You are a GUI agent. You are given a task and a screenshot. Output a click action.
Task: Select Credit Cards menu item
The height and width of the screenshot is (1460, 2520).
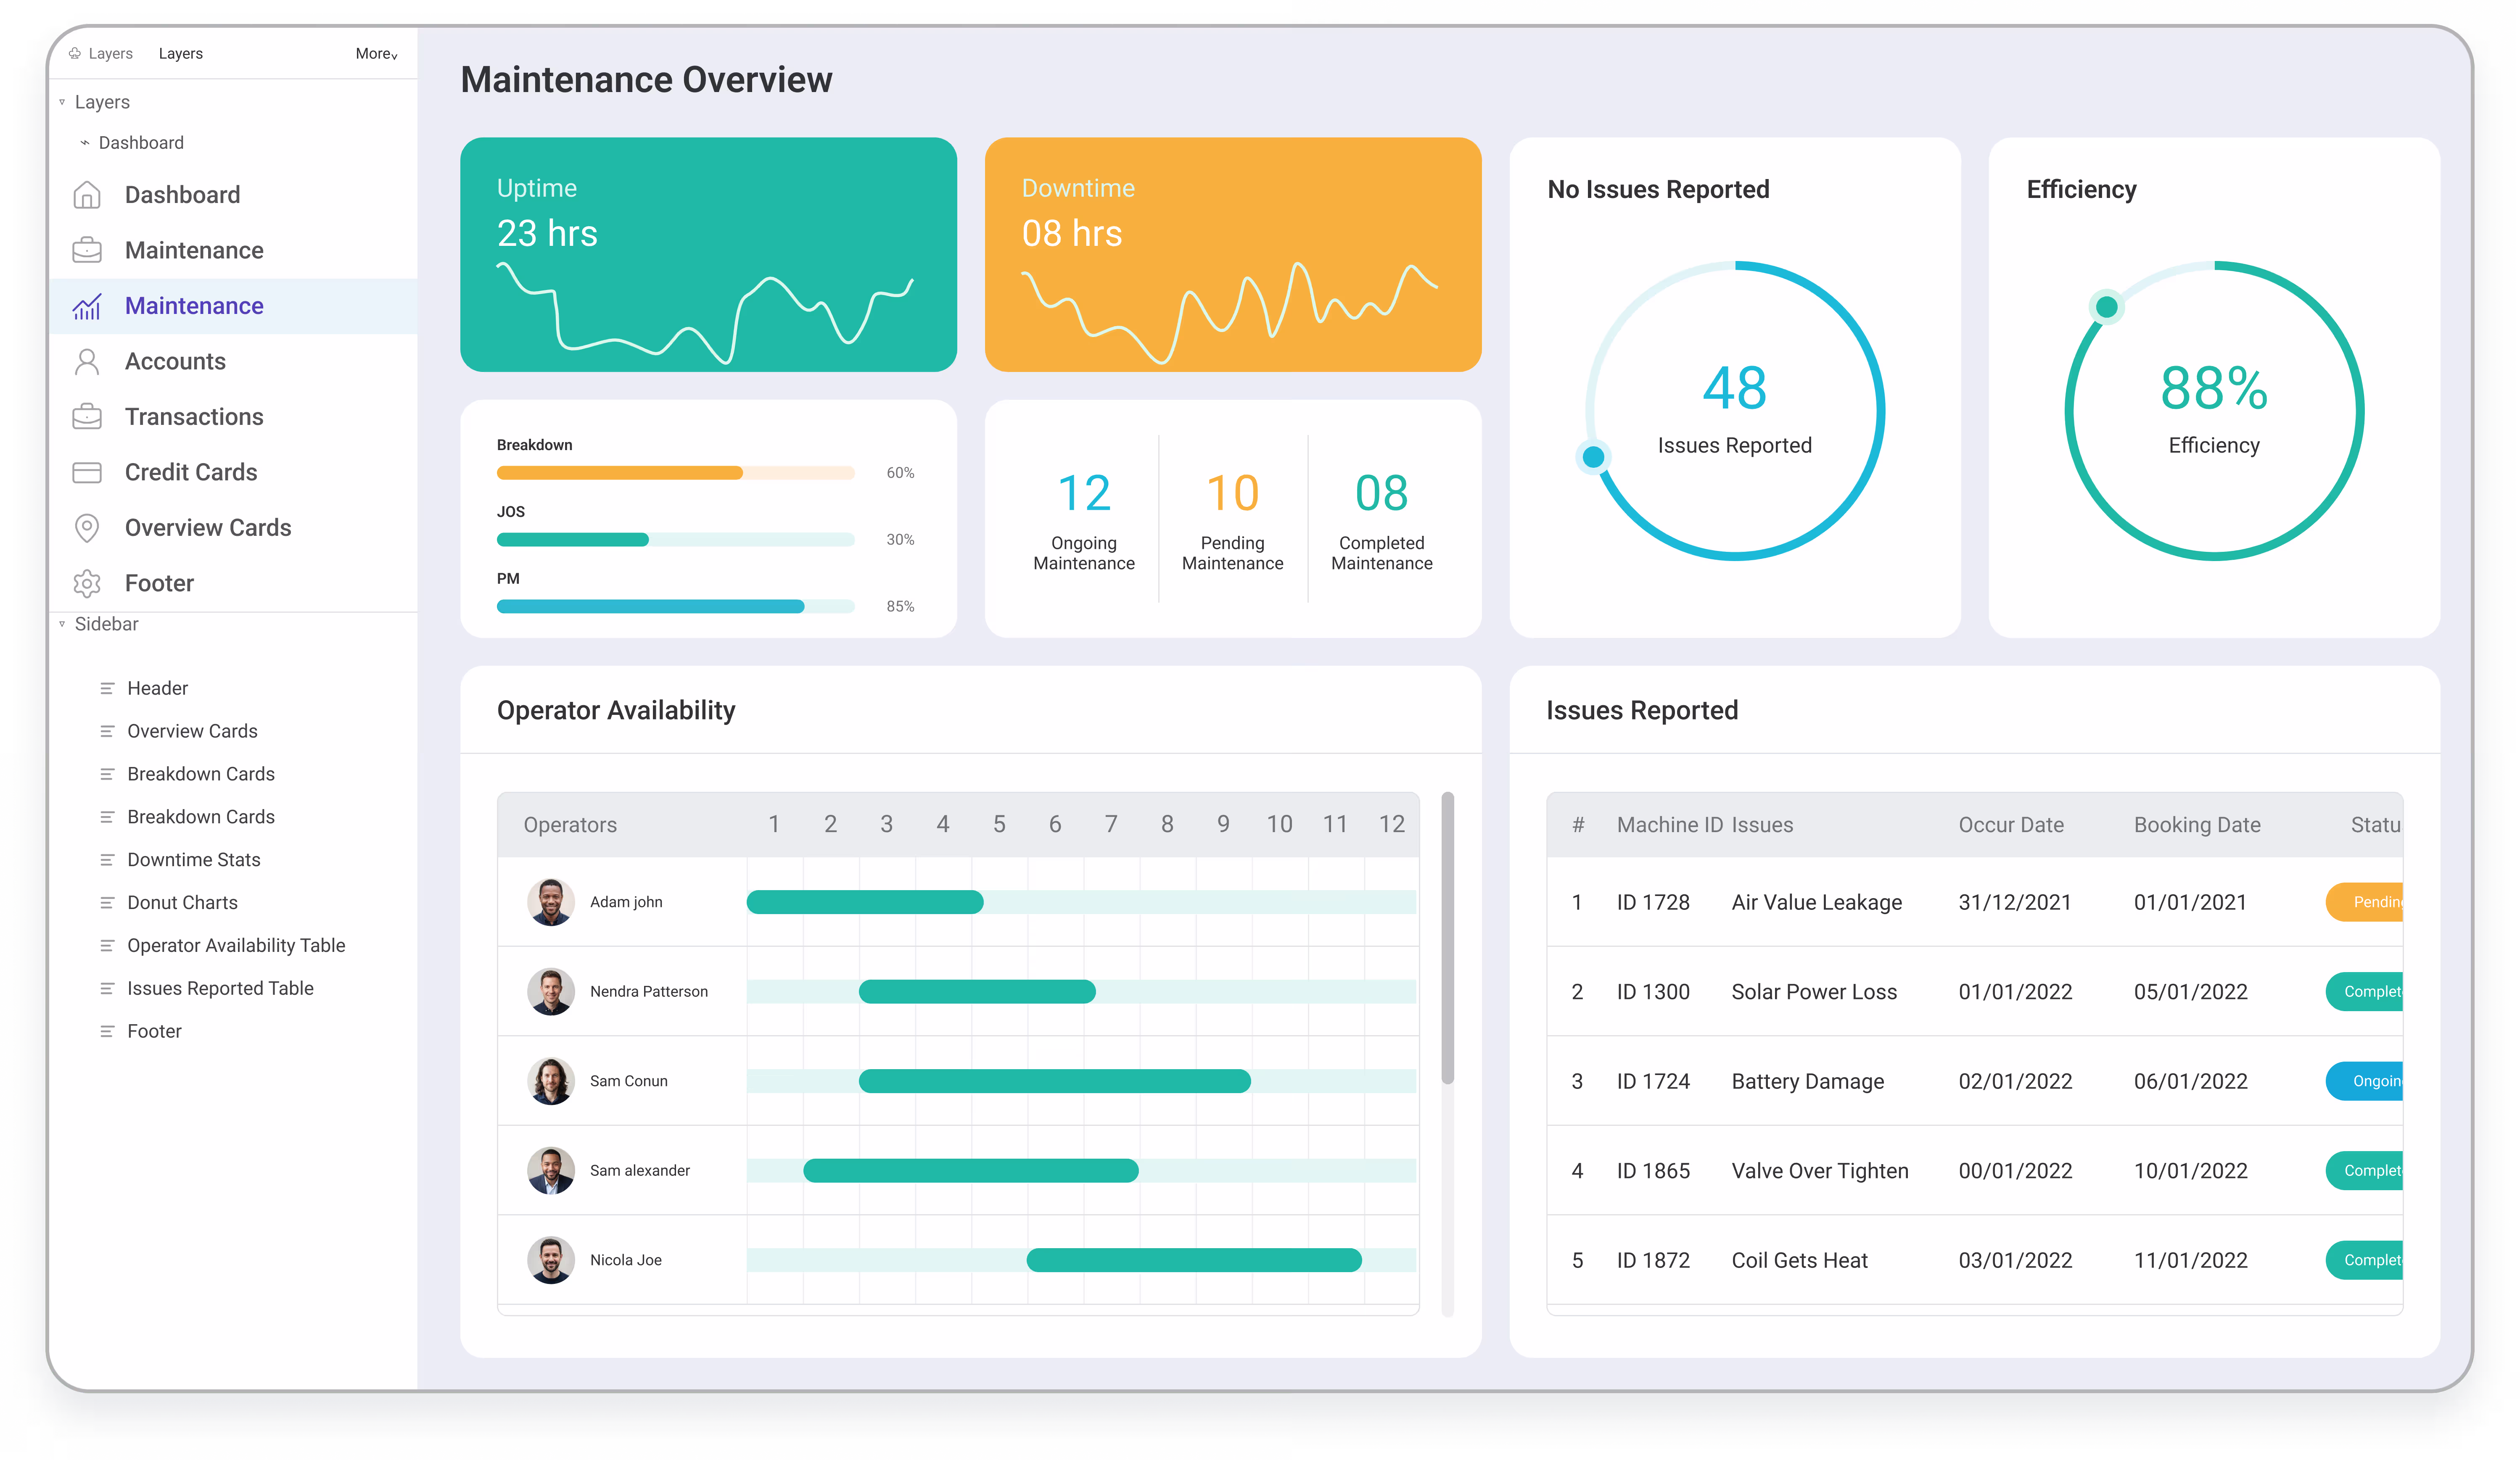pos(233,473)
